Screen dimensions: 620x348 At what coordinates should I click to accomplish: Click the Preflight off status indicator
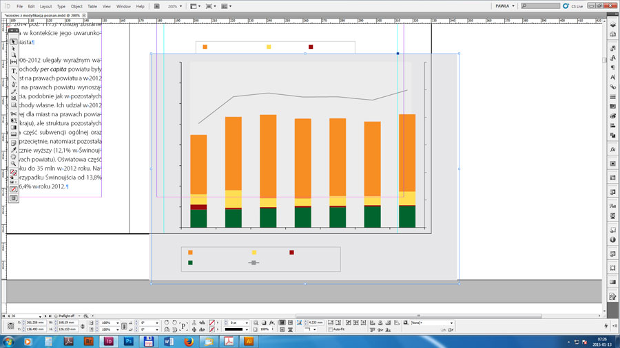click(x=66, y=316)
